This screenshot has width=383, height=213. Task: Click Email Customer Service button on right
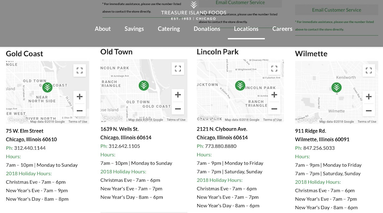[337, 10]
